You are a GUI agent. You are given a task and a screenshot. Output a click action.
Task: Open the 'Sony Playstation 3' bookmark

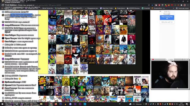tap(62, 8)
